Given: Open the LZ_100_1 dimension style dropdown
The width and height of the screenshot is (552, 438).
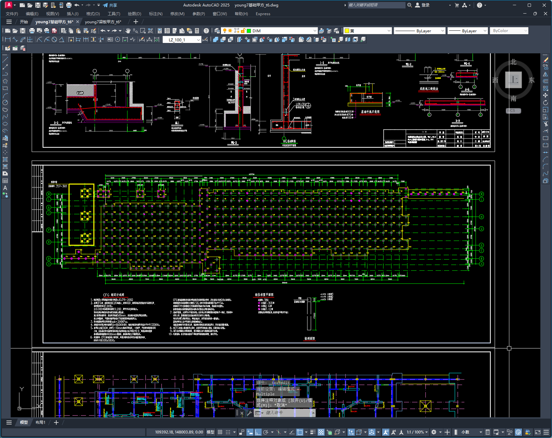Looking at the screenshot, I should [x=198, y=40].
